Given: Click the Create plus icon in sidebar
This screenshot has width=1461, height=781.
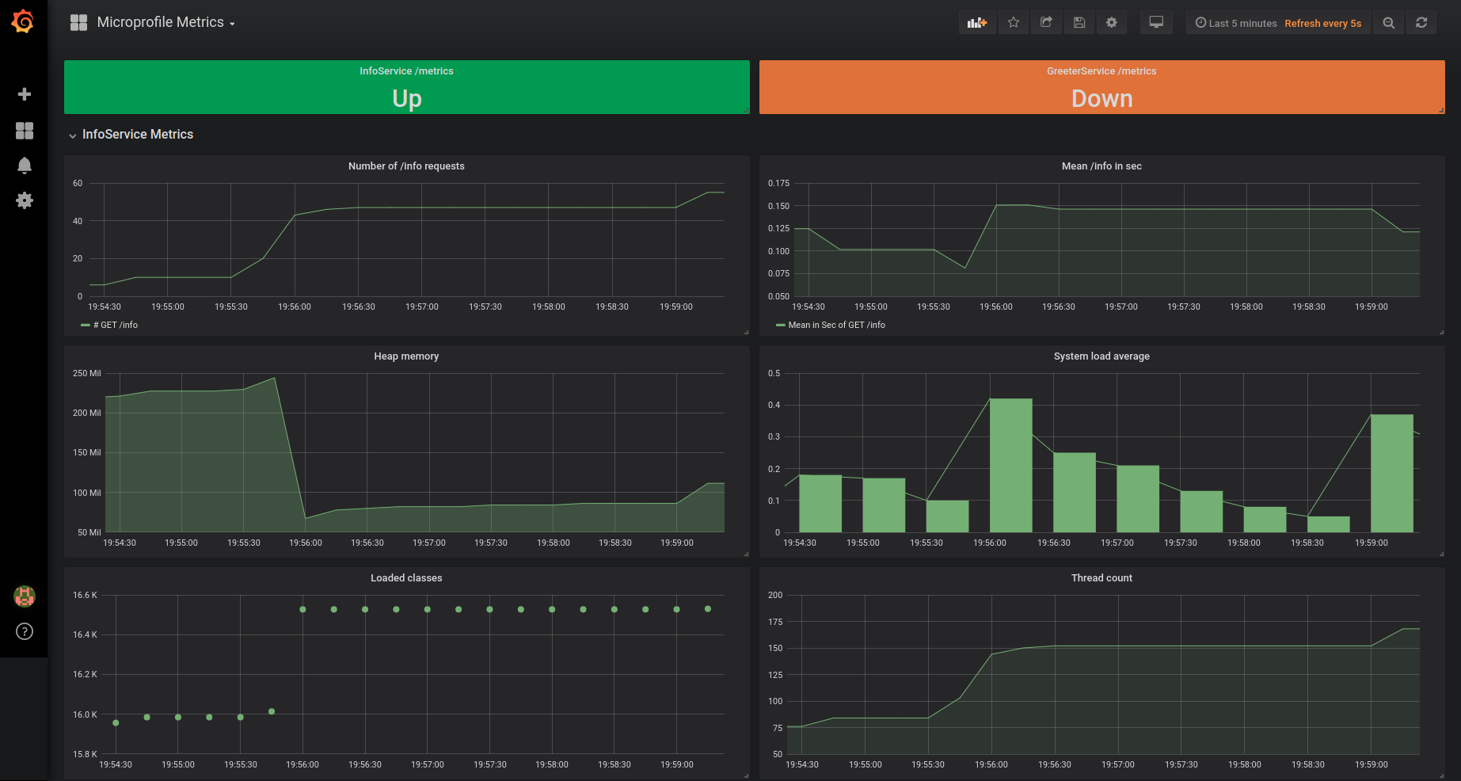Looking at the screenshot, I should tap(25, 94).
